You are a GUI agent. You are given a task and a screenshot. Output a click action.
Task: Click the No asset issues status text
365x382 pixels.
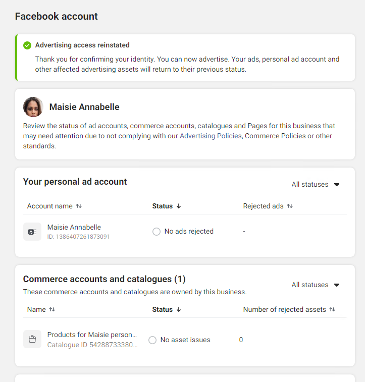click(185, 340)
